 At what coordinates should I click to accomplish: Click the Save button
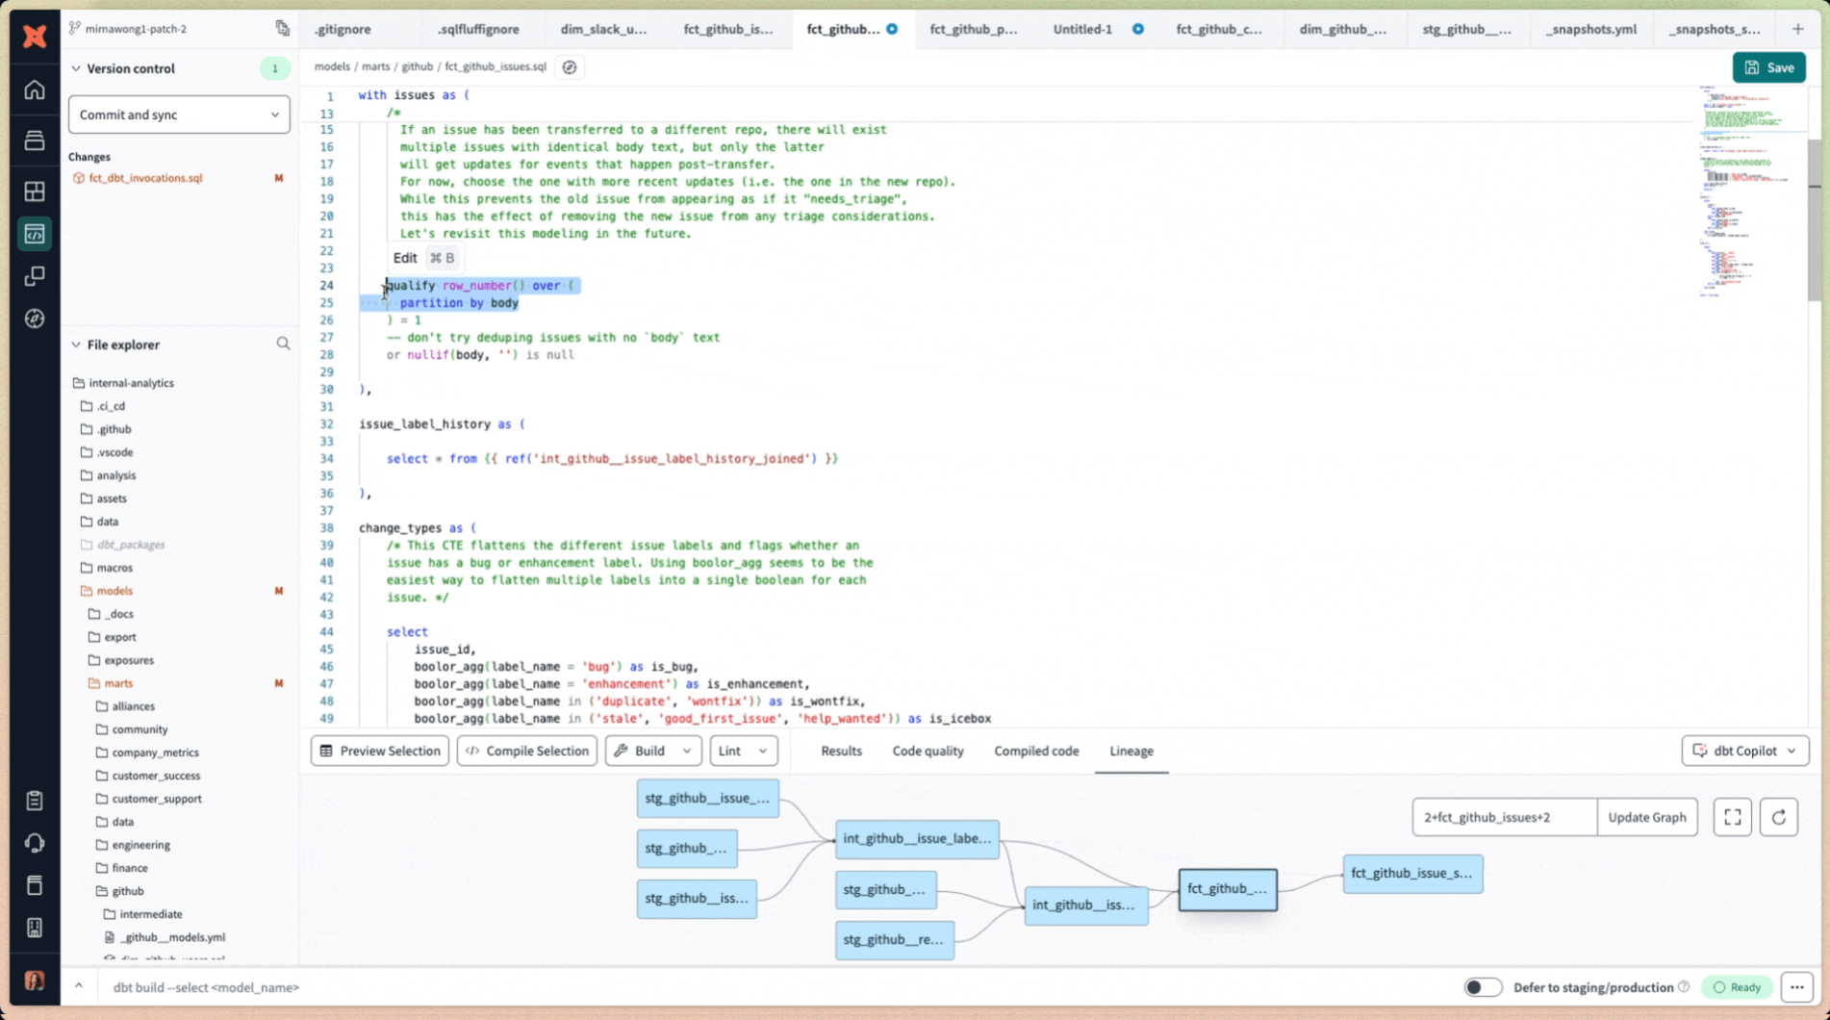[1768, 67]
